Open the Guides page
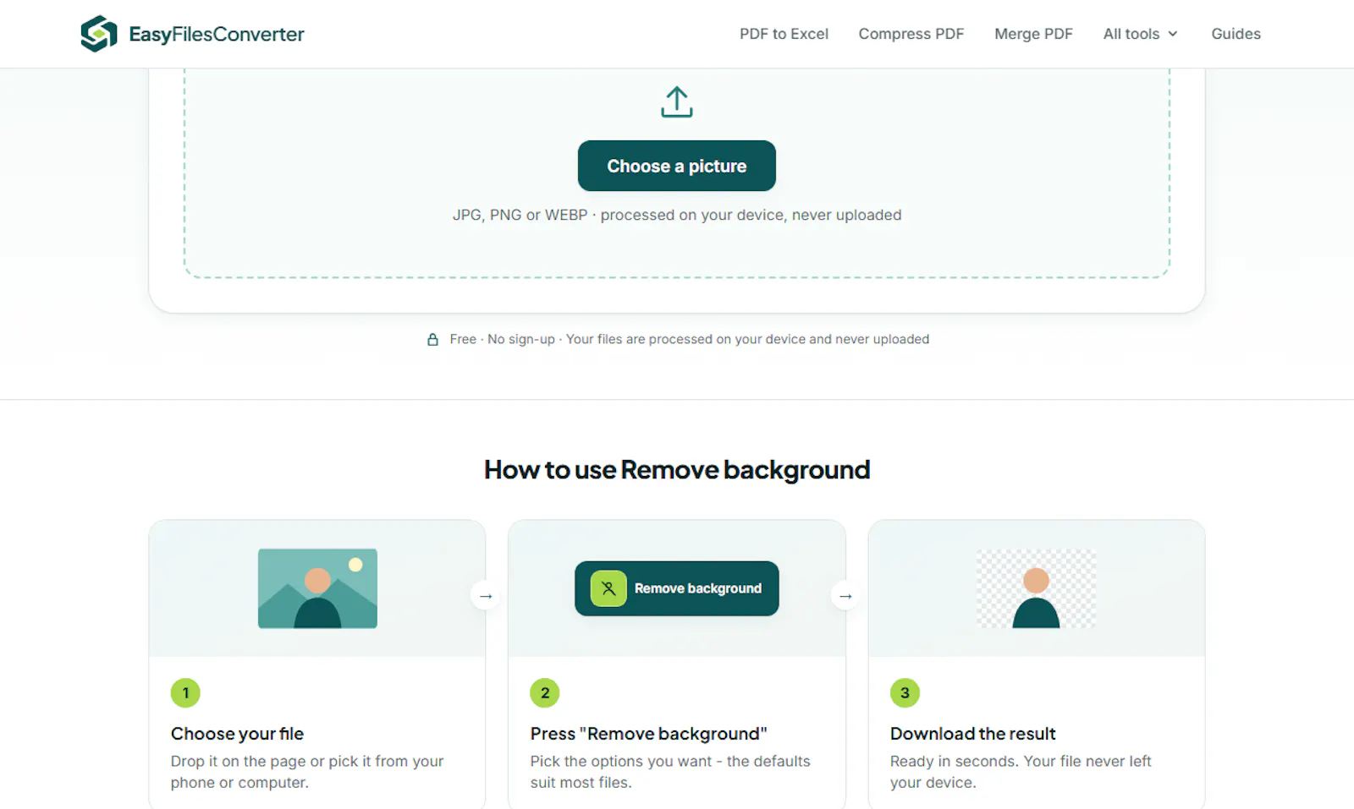Screen dimensions: 1354x809 (x=1236, y=34)
